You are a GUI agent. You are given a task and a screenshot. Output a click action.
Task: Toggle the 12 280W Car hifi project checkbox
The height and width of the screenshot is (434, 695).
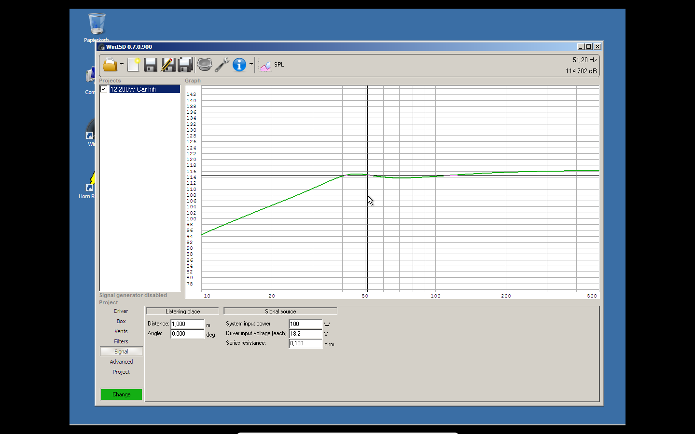click(x=103, y=89)
